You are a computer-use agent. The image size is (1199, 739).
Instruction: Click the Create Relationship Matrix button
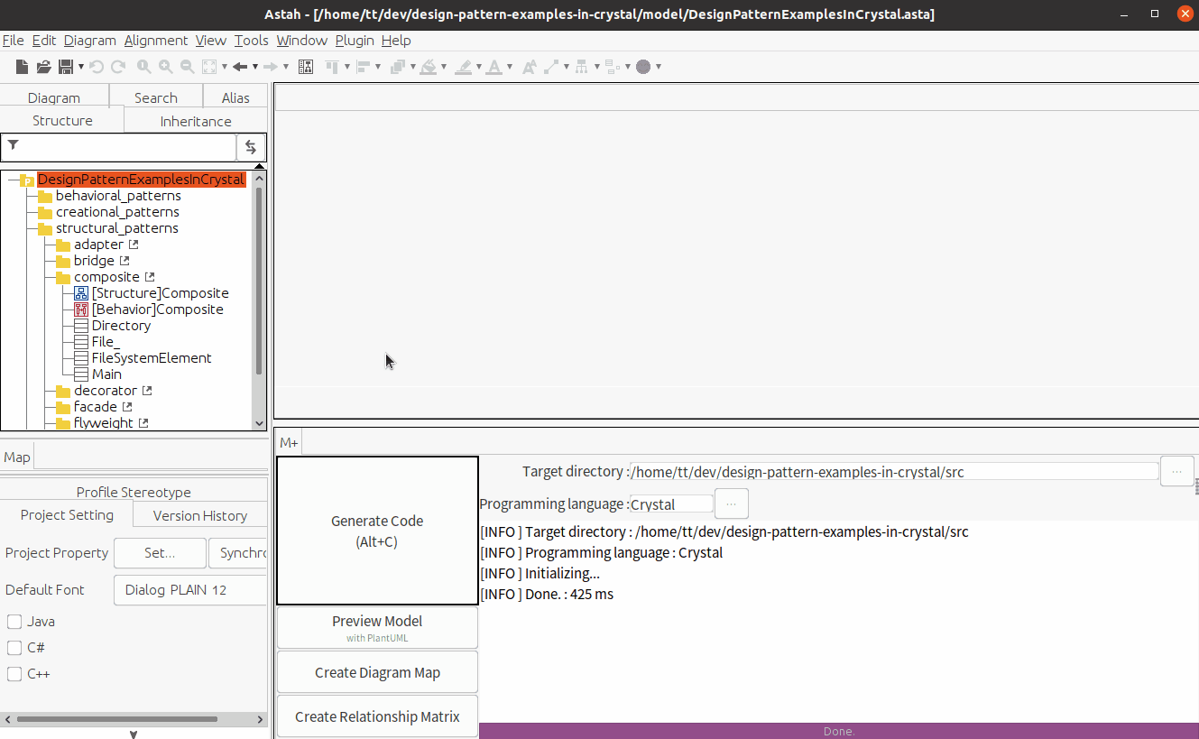[377, 716]
